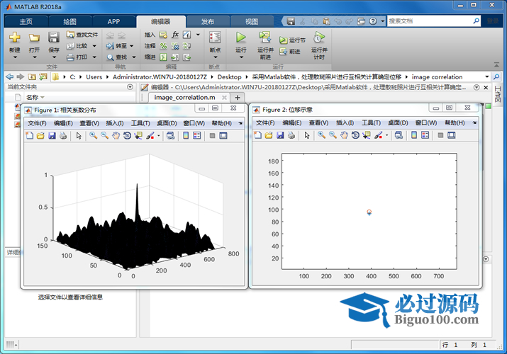Open the address path dropdown arrow
Screen dimensions: 507x354
tap(487, 76)
